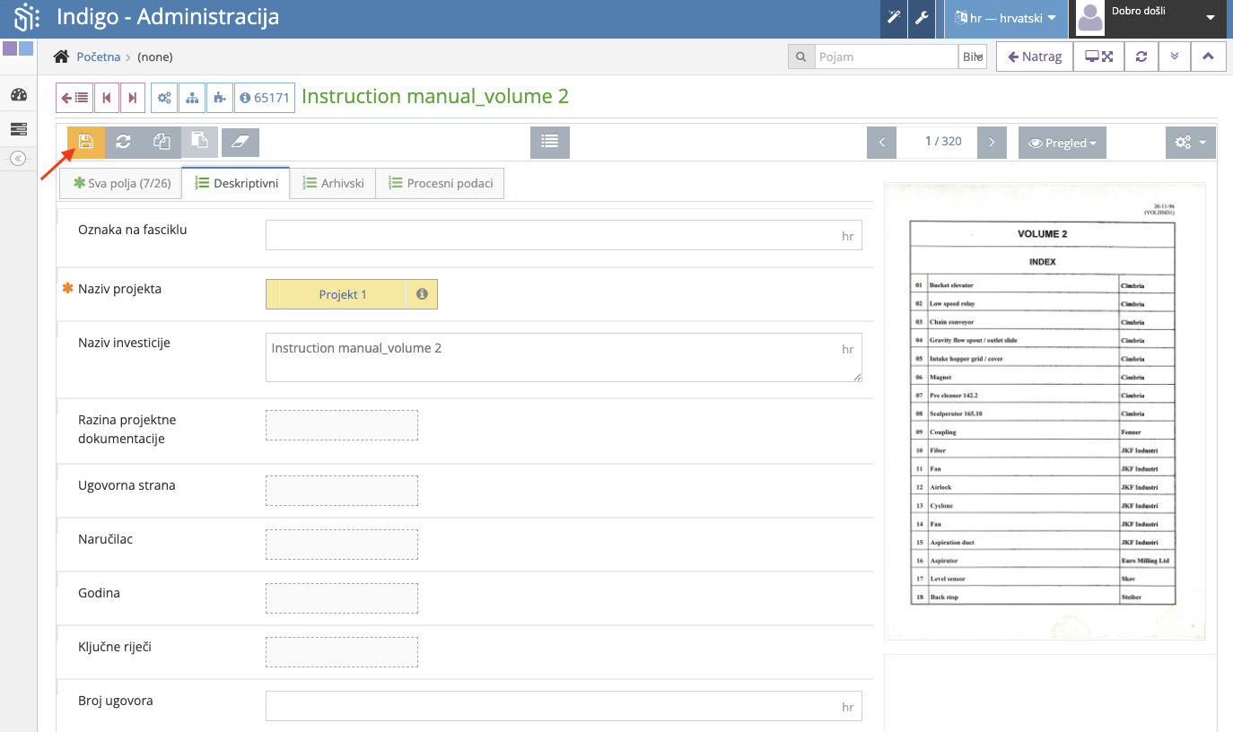Click the blue gears icon beside the title
The height and width of the screenshot is (732, 1233).
[x=164, y=98]
